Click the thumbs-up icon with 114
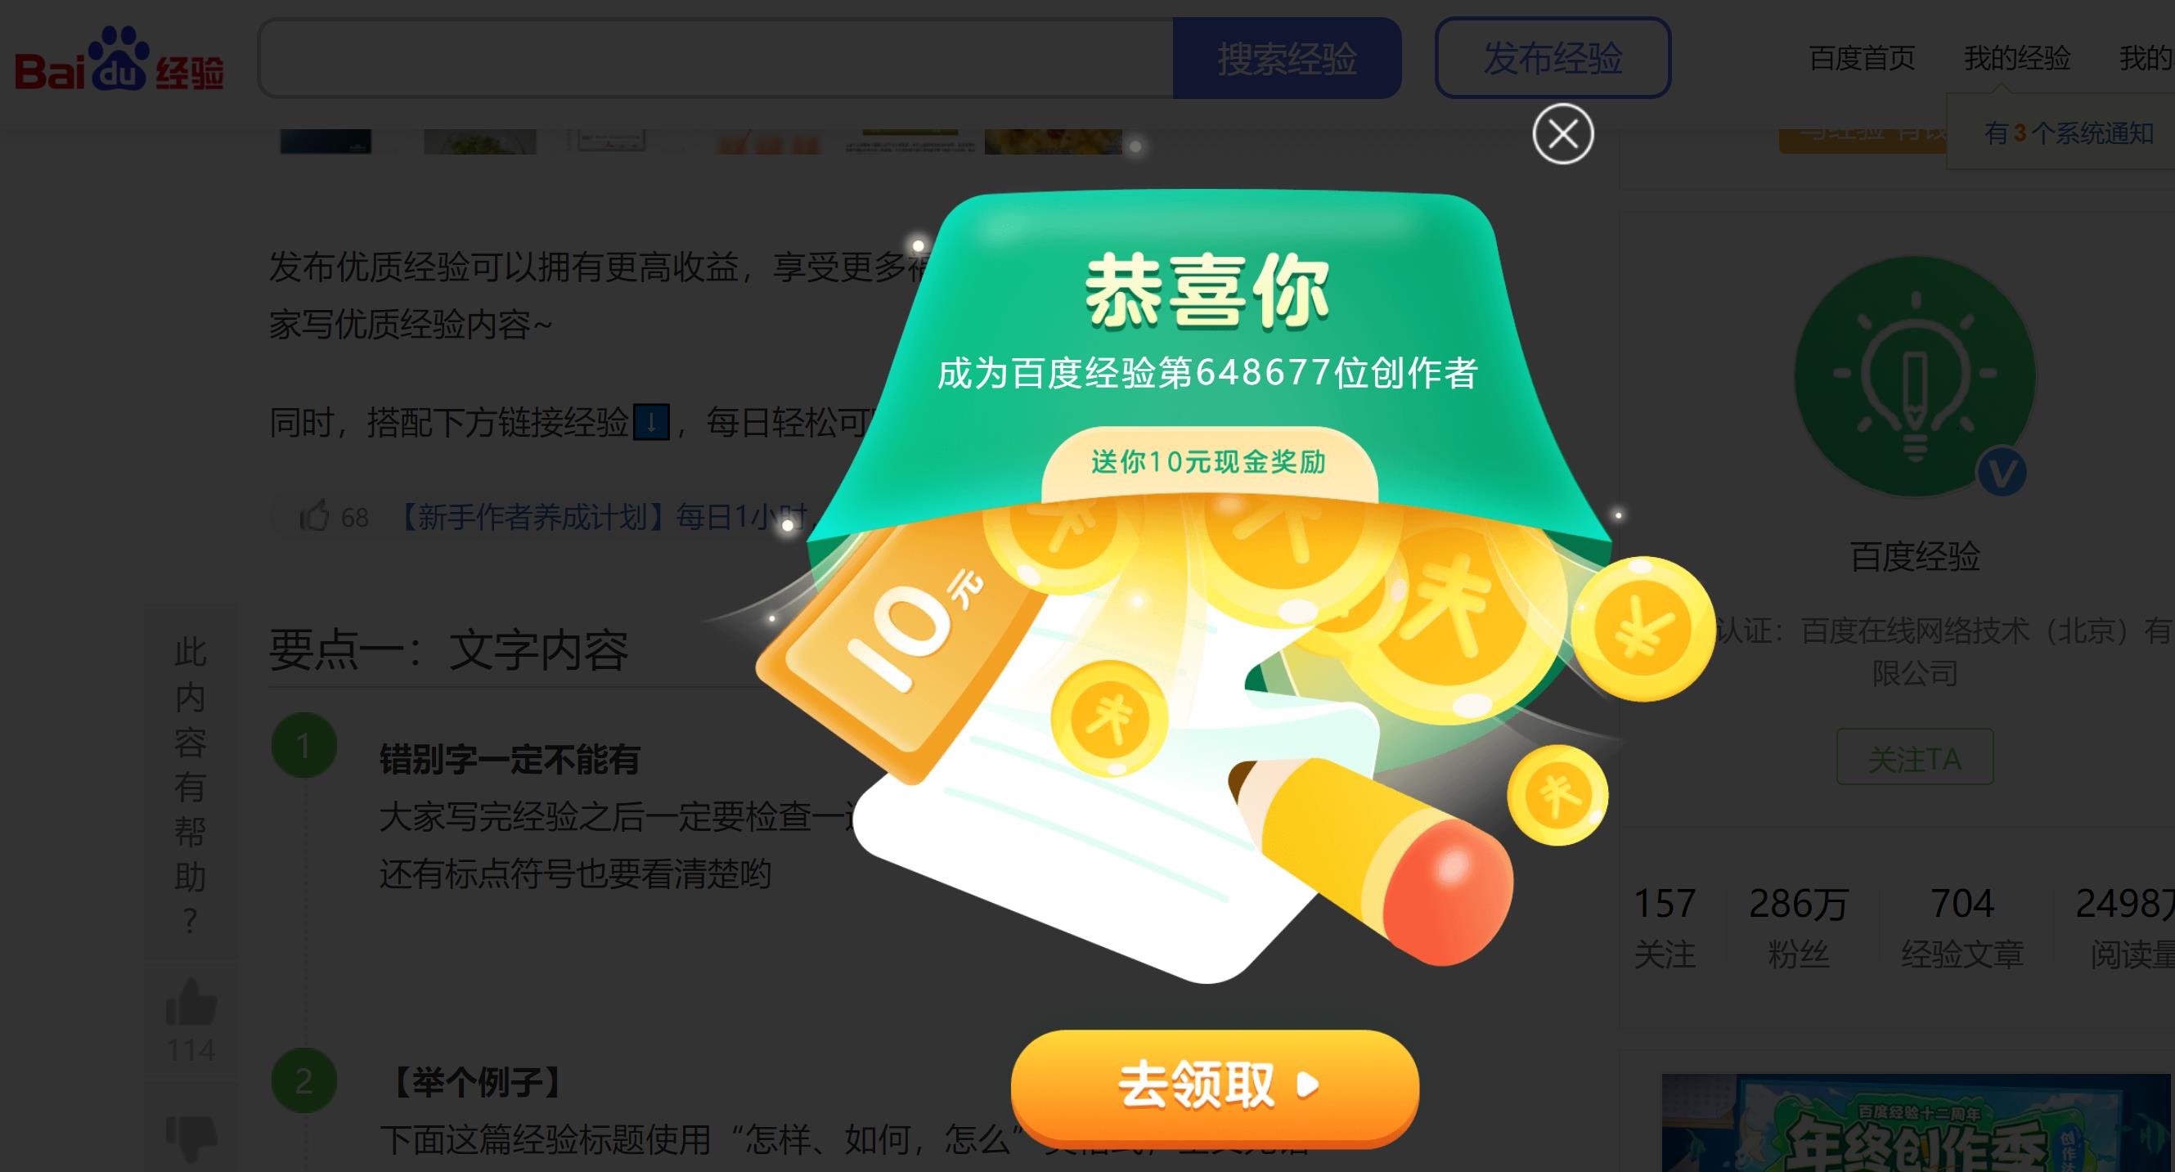Viewport: 2175px width, 1172px height. coord(191,1001)
